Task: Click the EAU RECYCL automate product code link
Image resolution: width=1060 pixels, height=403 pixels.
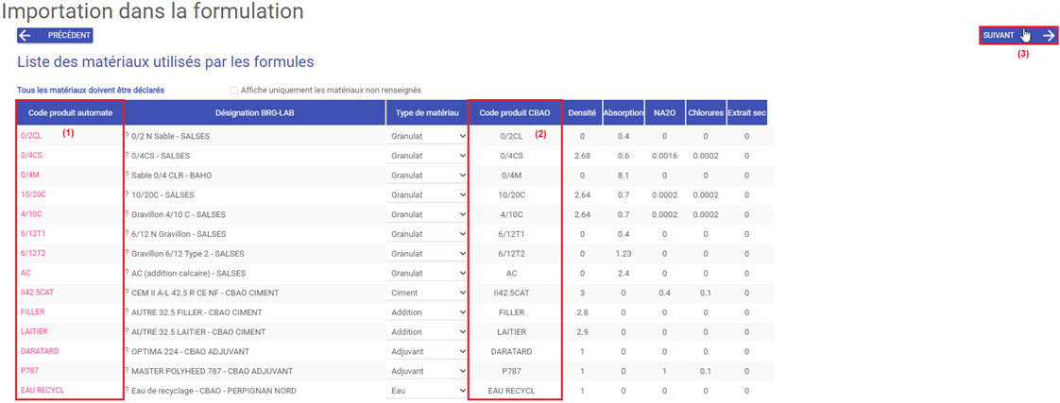Action: [43, 390]
